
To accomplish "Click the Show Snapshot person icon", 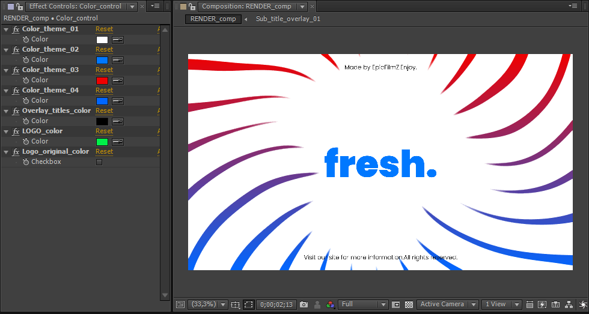I will click(x=317, y=304).
